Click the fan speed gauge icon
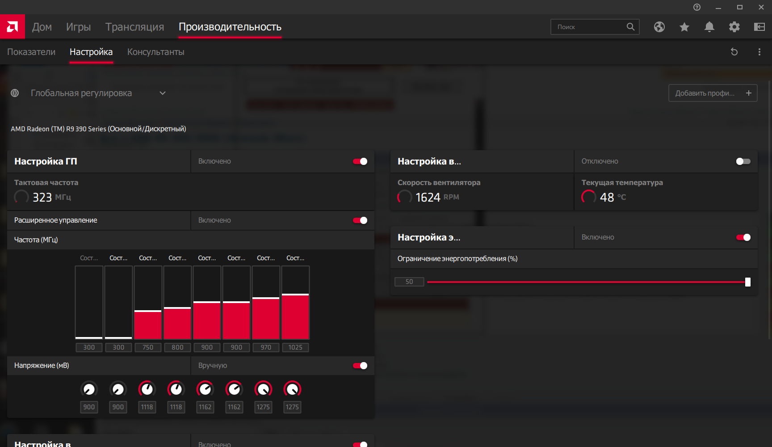Viewport: 772px width, 447px height. click(405, 197)
